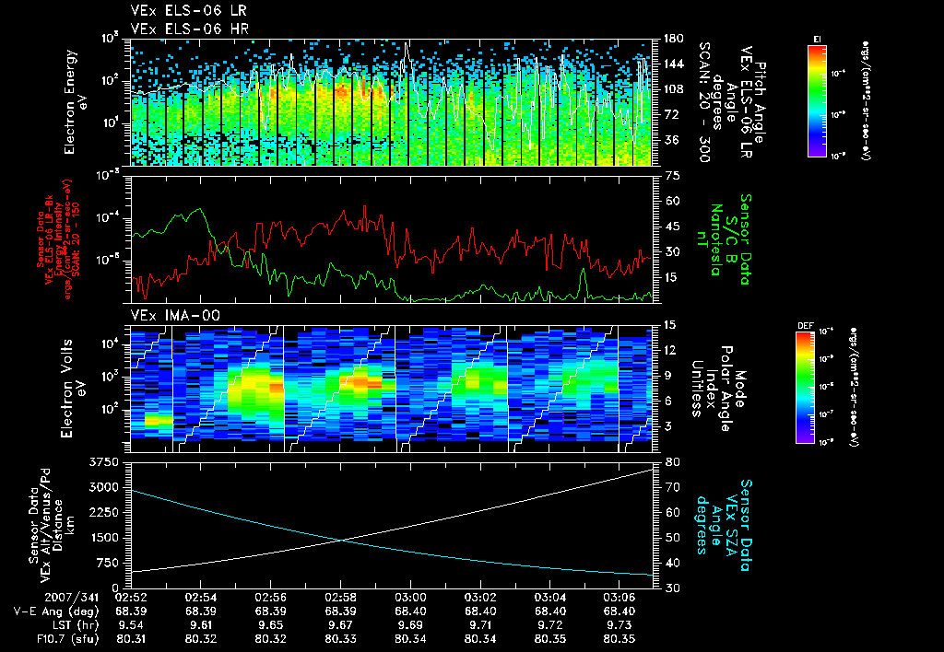Click the 03:06 time tick label

click(619, 598)
